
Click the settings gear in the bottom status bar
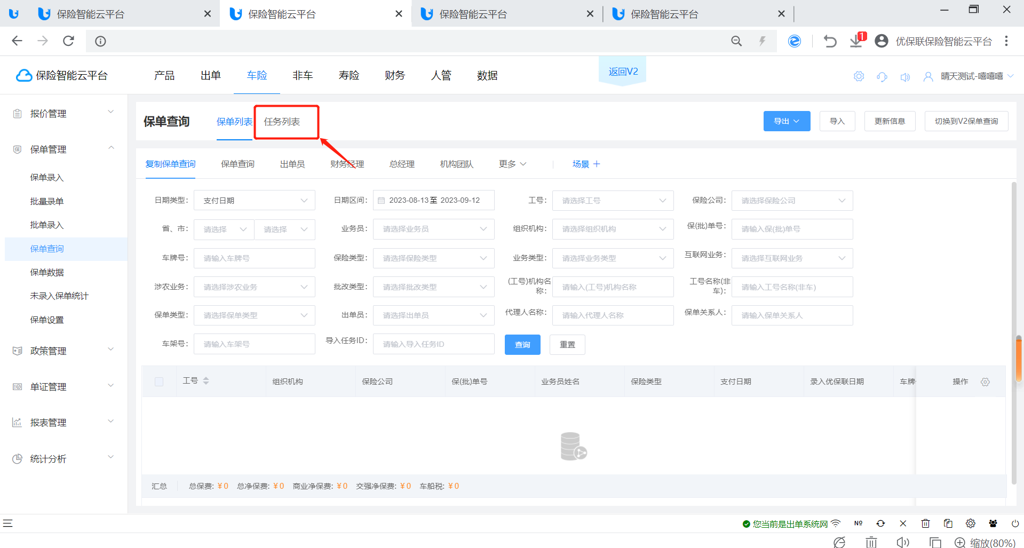(971, 523)
